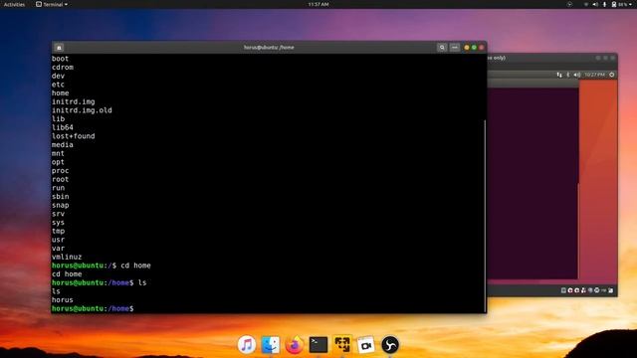Open the Terminal icon in the dock
This screenshot has height=358, width=637.
click(x=318, y=345)
